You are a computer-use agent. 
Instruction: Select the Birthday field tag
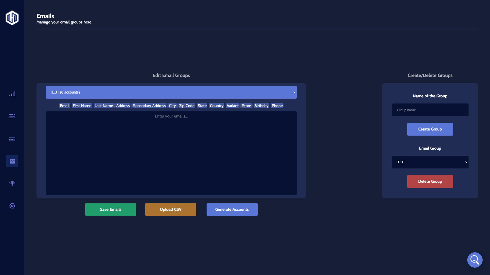coord(261,106)
